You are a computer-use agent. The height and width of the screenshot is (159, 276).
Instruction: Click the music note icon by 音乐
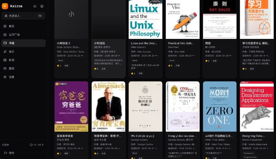coord(5,51)
